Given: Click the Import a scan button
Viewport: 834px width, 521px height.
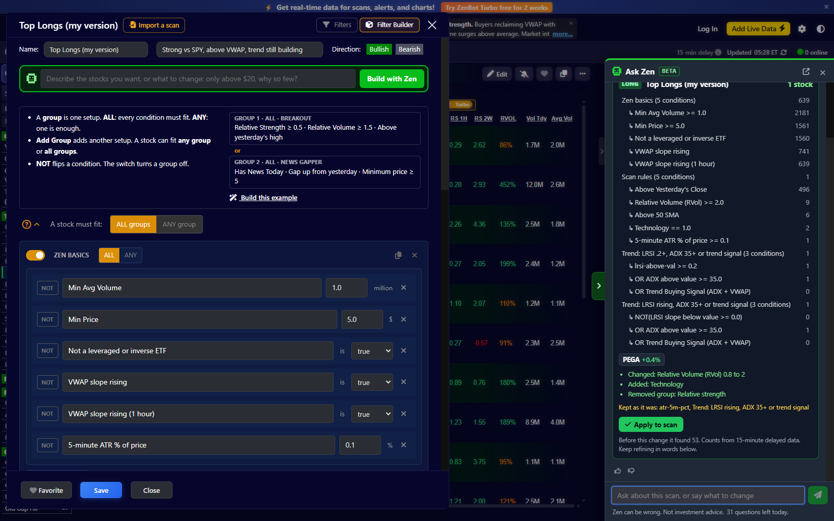Looking at the screenshot, I should (154, 25).
